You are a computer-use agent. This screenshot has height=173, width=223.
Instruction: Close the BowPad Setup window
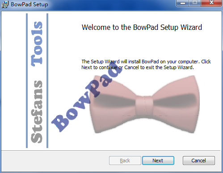[211, 3]
